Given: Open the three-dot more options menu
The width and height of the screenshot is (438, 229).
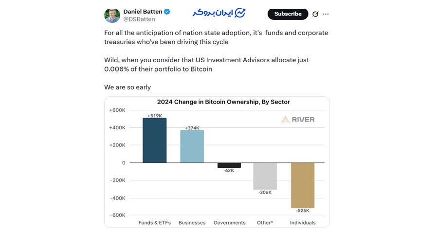Looking at the screenshot, I should coord(326,14).
